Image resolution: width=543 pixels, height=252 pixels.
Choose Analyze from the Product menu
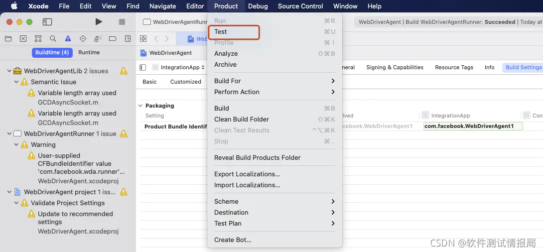[x=274, y=53]
